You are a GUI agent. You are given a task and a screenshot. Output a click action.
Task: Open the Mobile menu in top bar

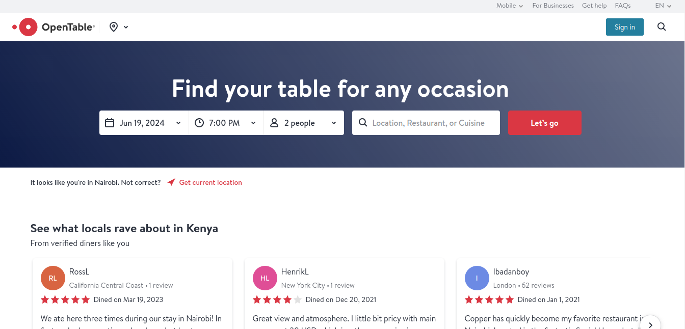[x=510, y=6]
